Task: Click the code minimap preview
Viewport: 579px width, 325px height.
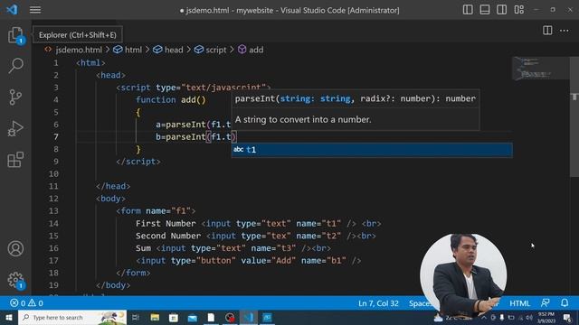Action: coord(540,69)
